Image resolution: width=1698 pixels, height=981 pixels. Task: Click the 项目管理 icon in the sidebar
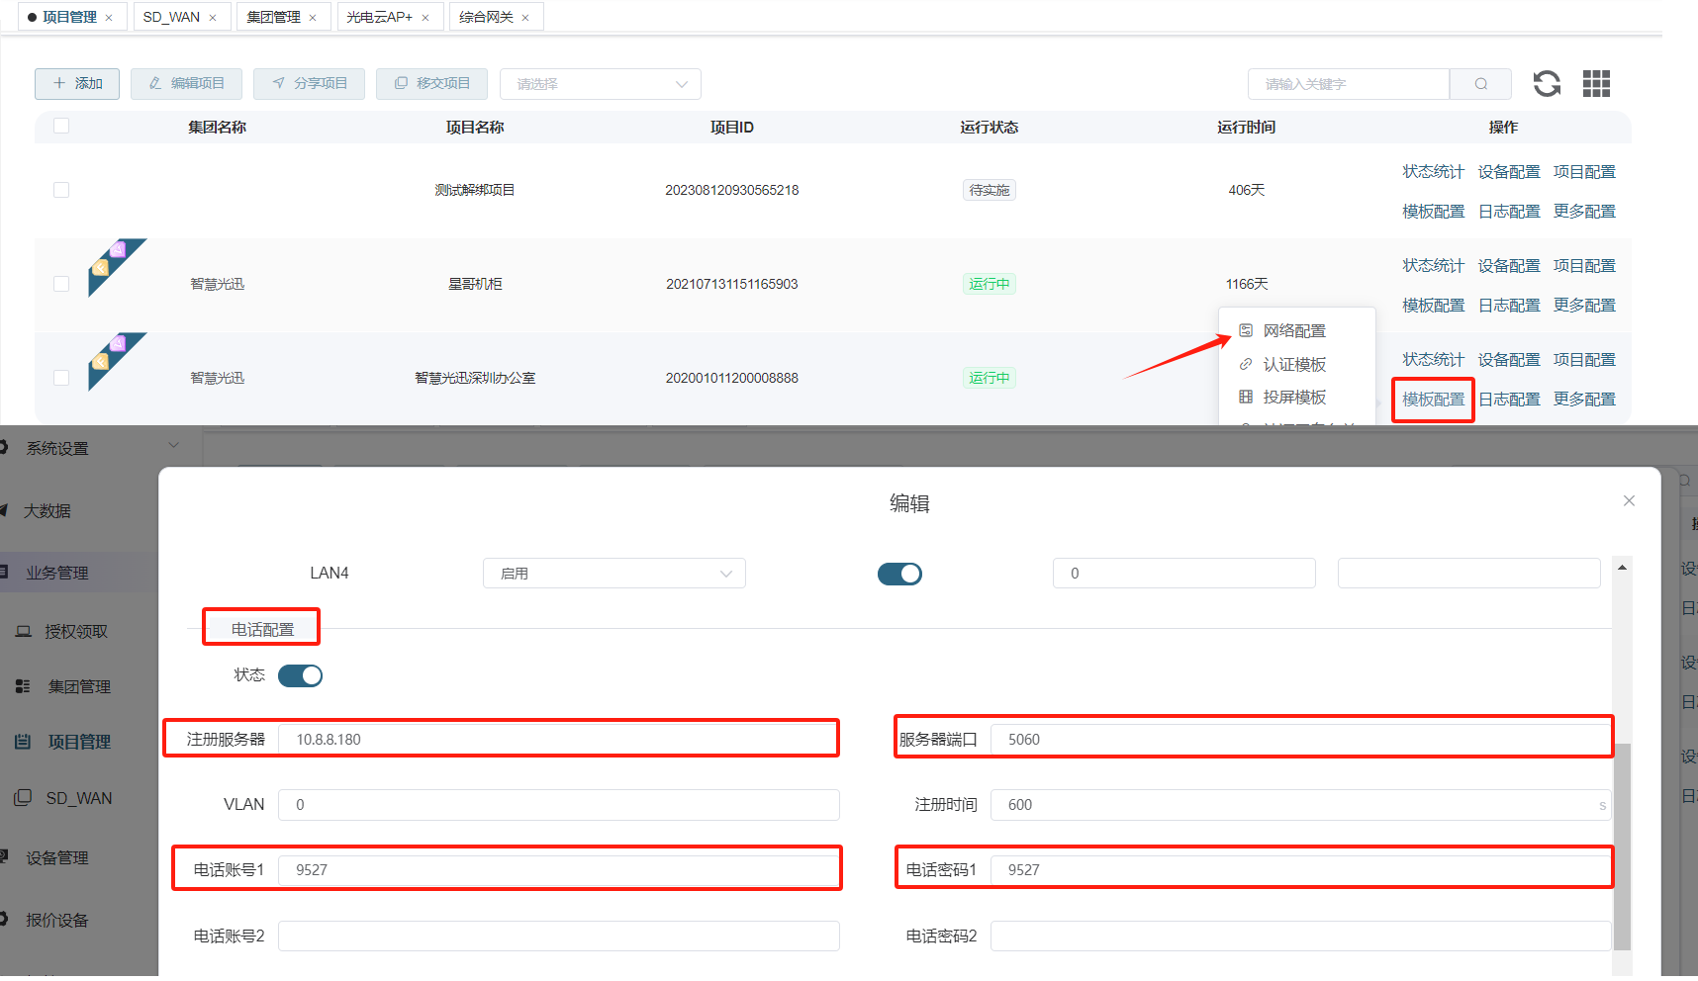coord(23,742)
